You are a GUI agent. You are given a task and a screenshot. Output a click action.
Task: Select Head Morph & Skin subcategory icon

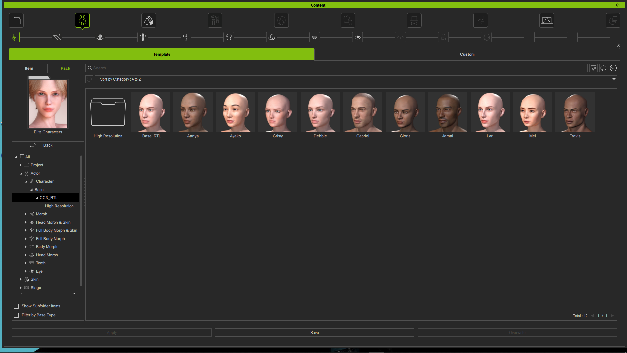tap(100, 37)
